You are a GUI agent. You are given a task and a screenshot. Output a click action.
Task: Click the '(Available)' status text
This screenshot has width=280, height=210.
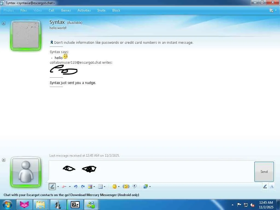point(75,23)
